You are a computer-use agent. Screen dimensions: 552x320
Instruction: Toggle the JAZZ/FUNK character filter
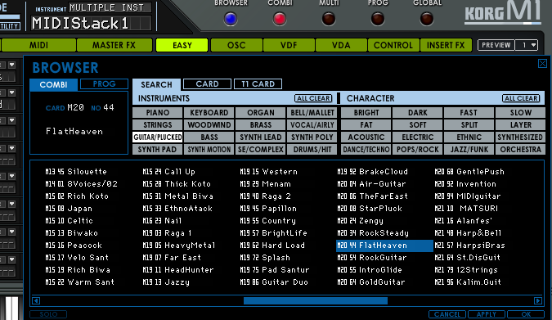(x=469, y=150)
